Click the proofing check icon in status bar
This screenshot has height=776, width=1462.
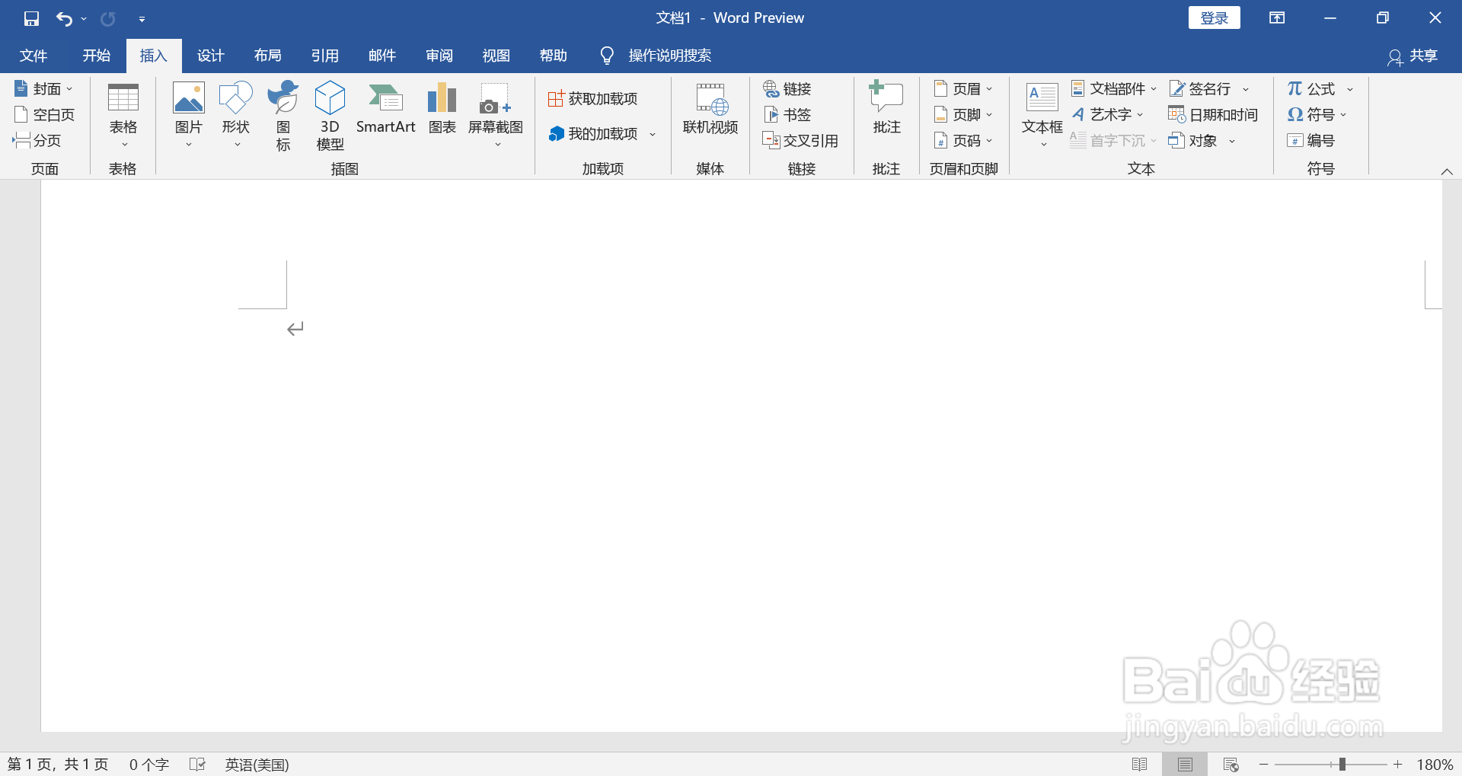[x=197, y=765]
